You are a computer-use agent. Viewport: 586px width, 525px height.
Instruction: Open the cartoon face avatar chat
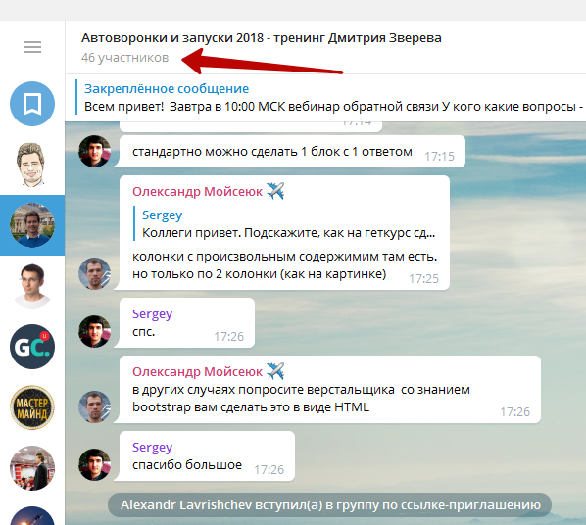click(32, 165)
